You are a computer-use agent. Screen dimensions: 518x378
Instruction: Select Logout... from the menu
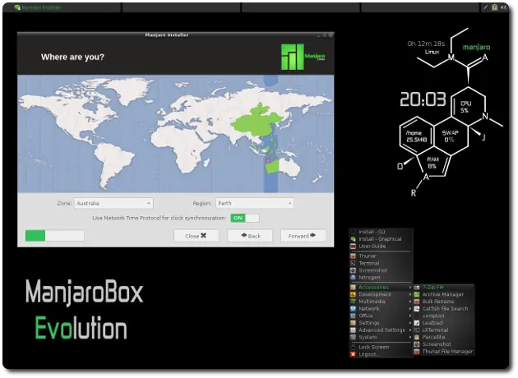[381, 354]
